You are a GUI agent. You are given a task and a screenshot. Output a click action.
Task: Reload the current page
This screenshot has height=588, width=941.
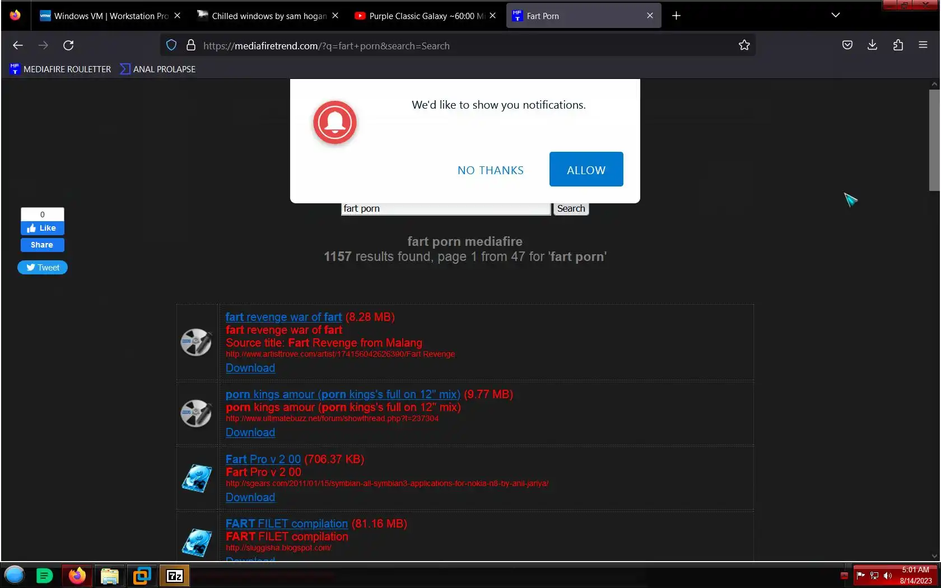coord(68,45)
